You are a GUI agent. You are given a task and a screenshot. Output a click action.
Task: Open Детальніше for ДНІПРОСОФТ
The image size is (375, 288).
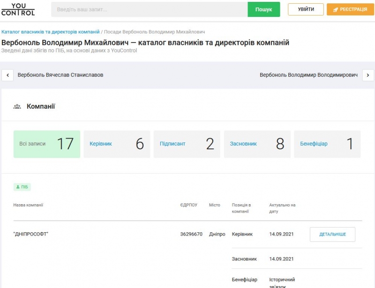[332, 234]
